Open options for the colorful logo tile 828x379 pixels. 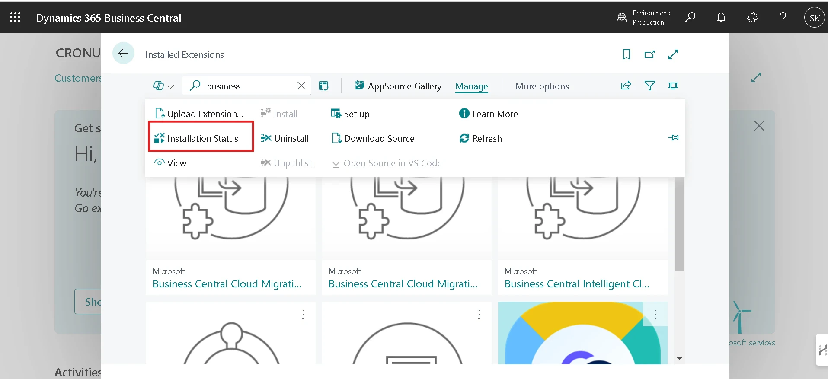pos(655,315)
